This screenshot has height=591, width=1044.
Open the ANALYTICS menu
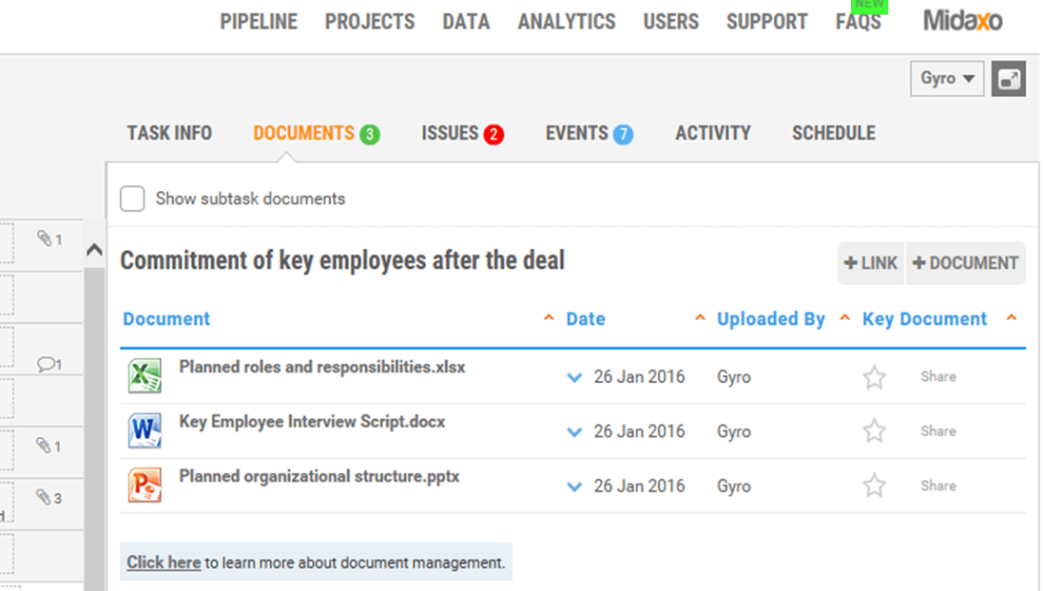coord(567,22)
